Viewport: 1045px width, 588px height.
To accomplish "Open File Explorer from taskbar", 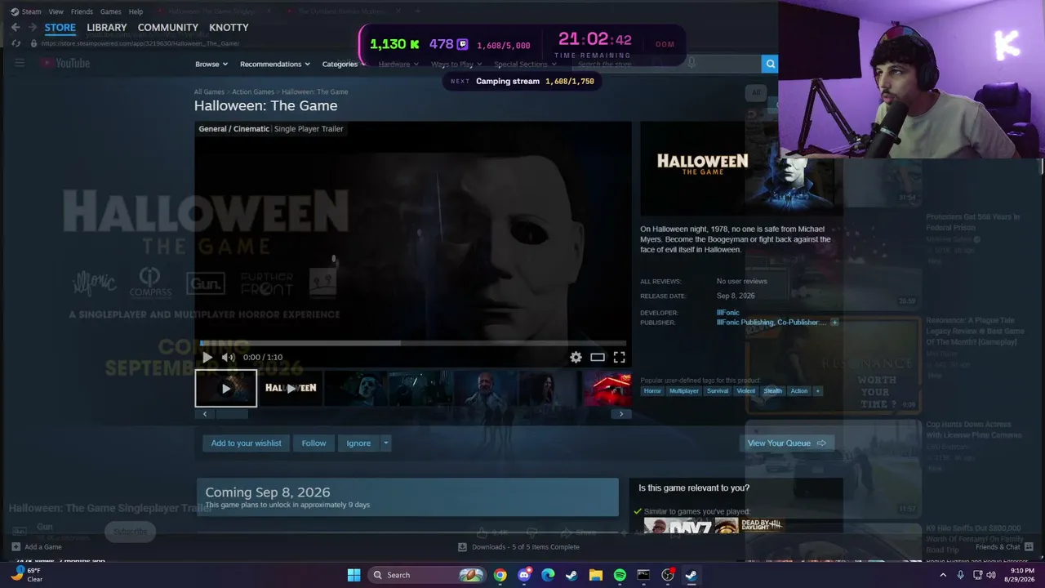I will click(x=596, y=575).
